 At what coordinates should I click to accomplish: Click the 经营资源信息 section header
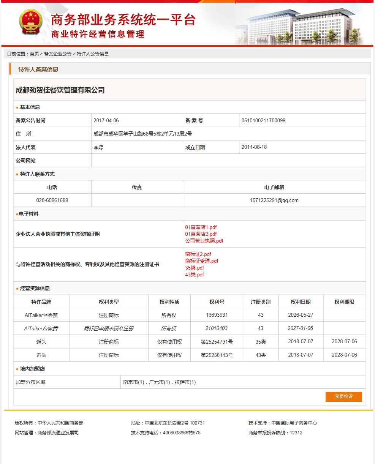tap(35, 288)
